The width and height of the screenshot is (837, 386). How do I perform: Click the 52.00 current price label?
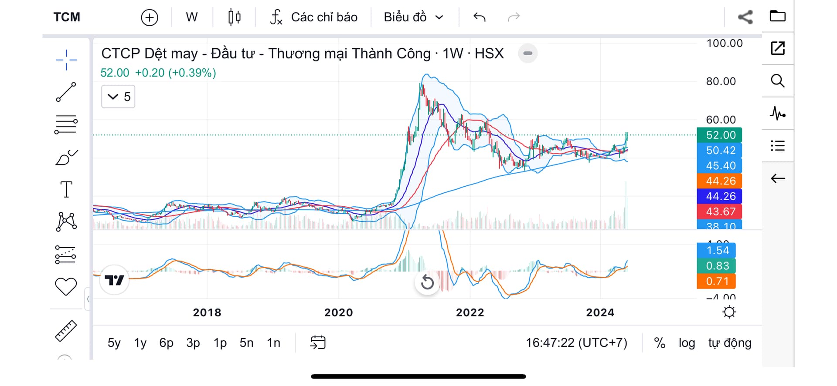click(719, 135)
